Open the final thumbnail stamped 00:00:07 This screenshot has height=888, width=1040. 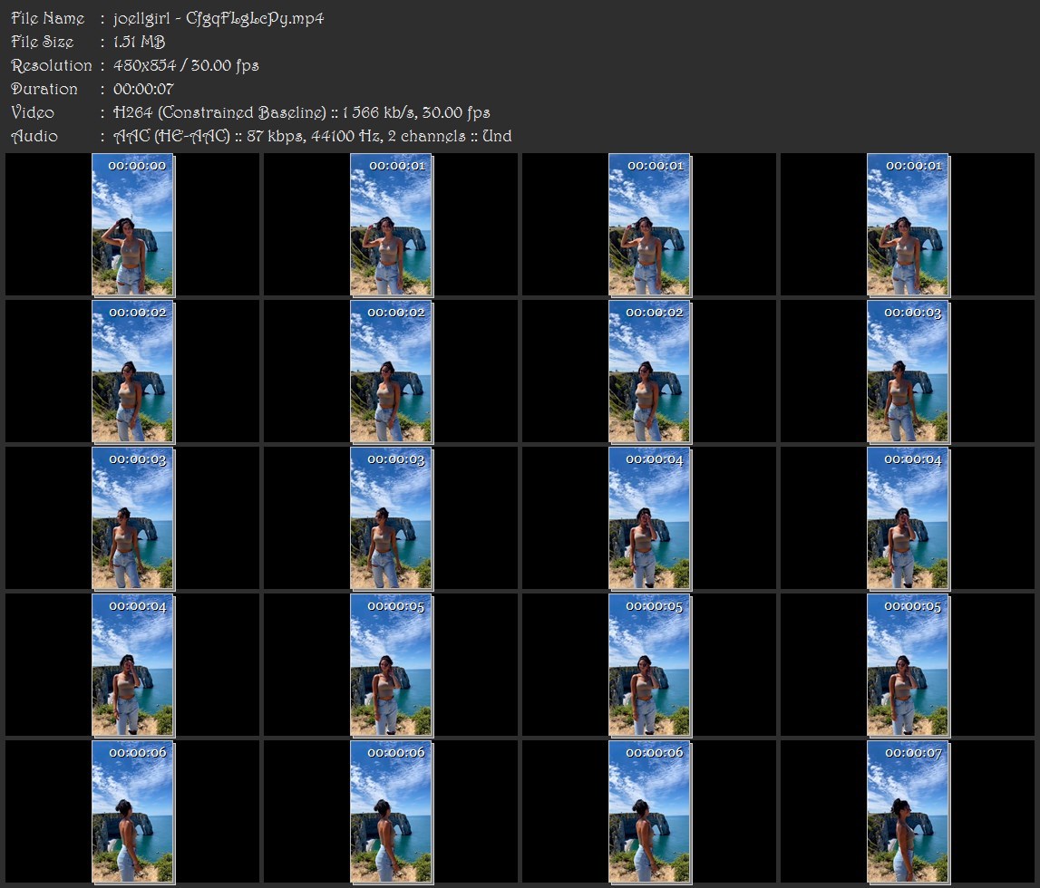(908, 813)
